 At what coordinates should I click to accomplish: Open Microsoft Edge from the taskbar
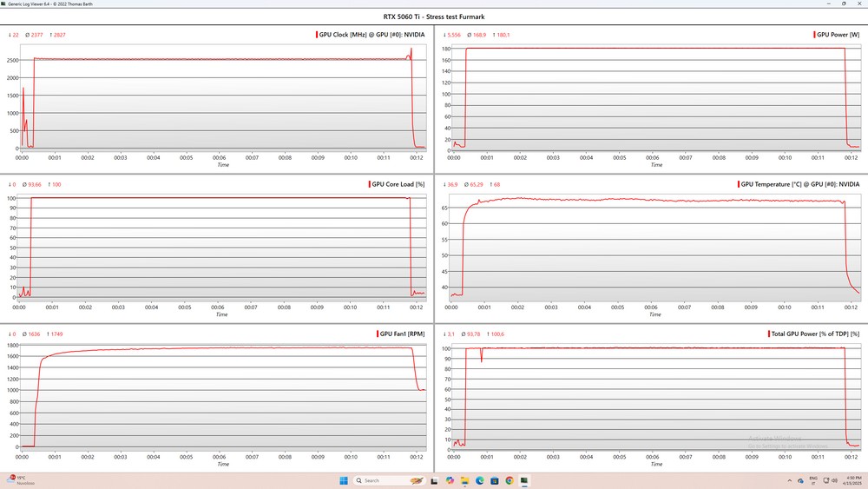click(479, 480)
